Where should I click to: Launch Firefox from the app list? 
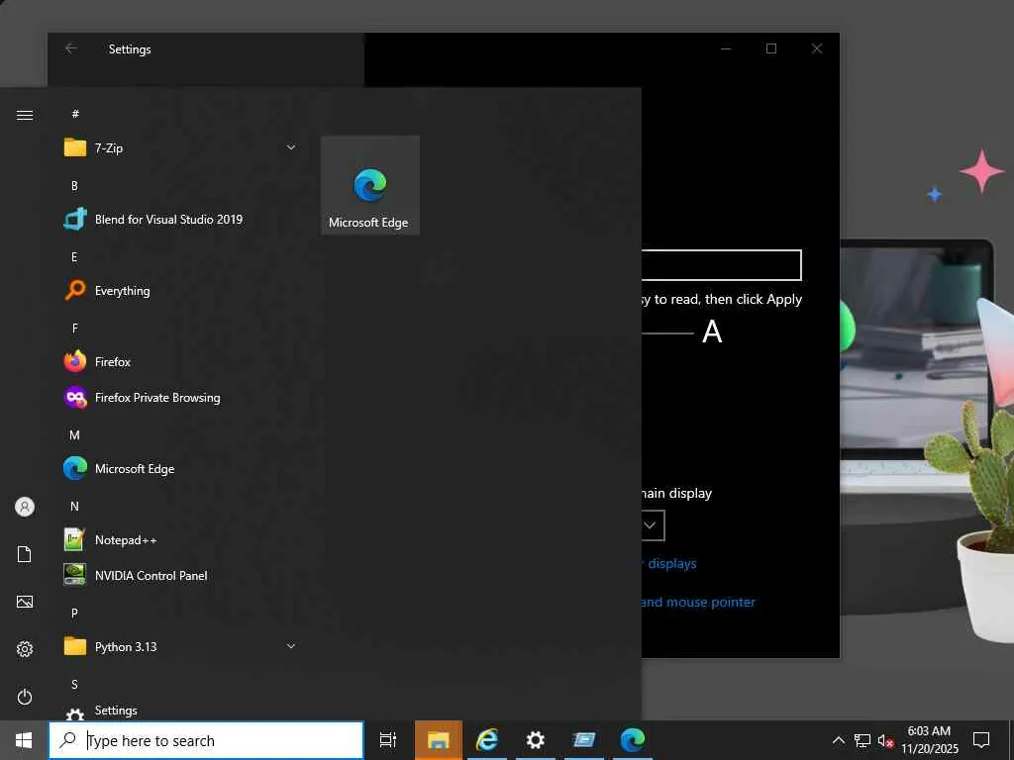[x=180, y=362]
